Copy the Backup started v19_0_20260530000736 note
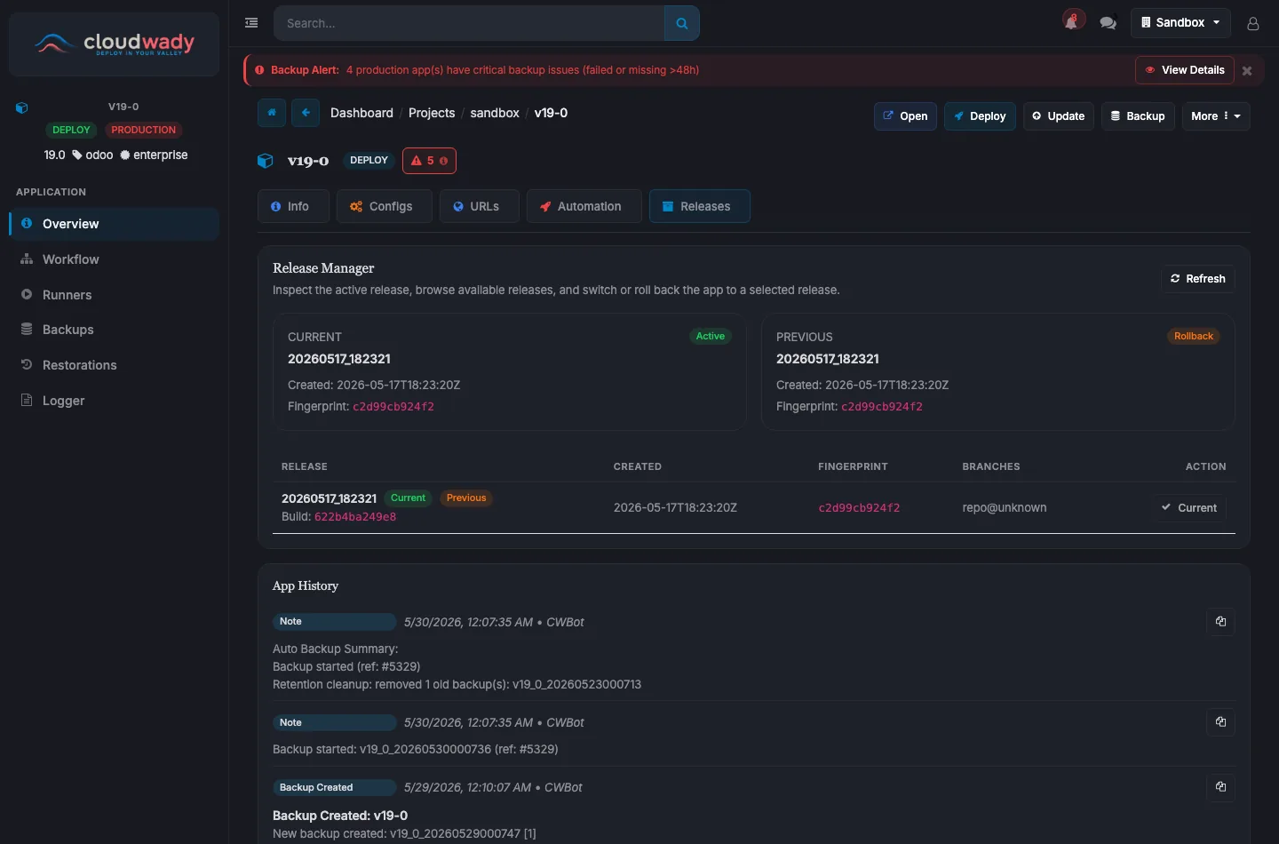Image resolution: width=1279 pixels, height=844 pixels. (1220, 722)
